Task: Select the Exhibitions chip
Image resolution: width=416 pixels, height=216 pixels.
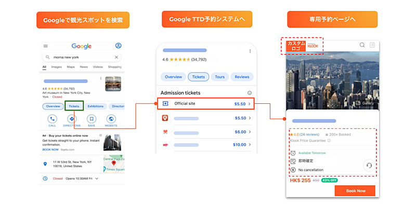Action: 96,106
